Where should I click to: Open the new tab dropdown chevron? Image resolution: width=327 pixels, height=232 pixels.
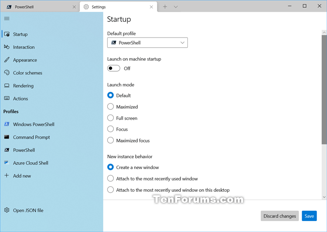[176, 7]
